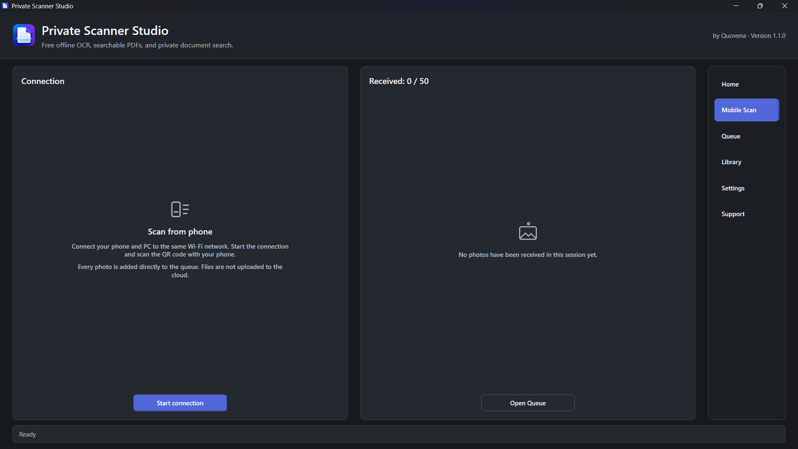Open the Settings section
This screenshot has width=798, height=449.
coord(746,188)
